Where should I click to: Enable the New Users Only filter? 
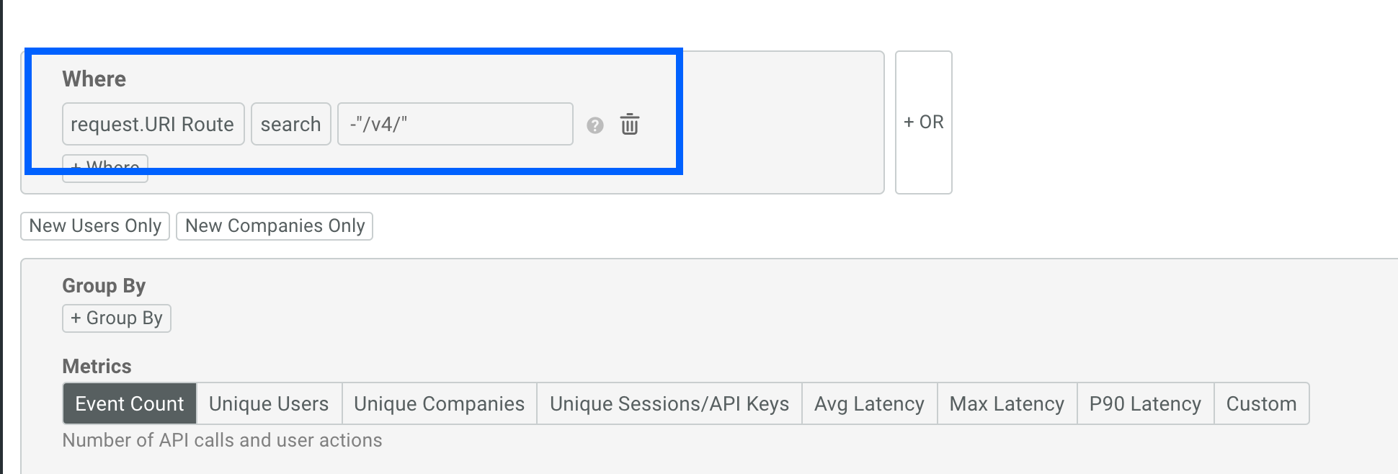click(94, 225)
